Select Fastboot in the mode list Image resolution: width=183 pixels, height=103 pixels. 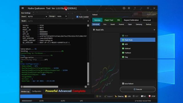pos(138,53)
